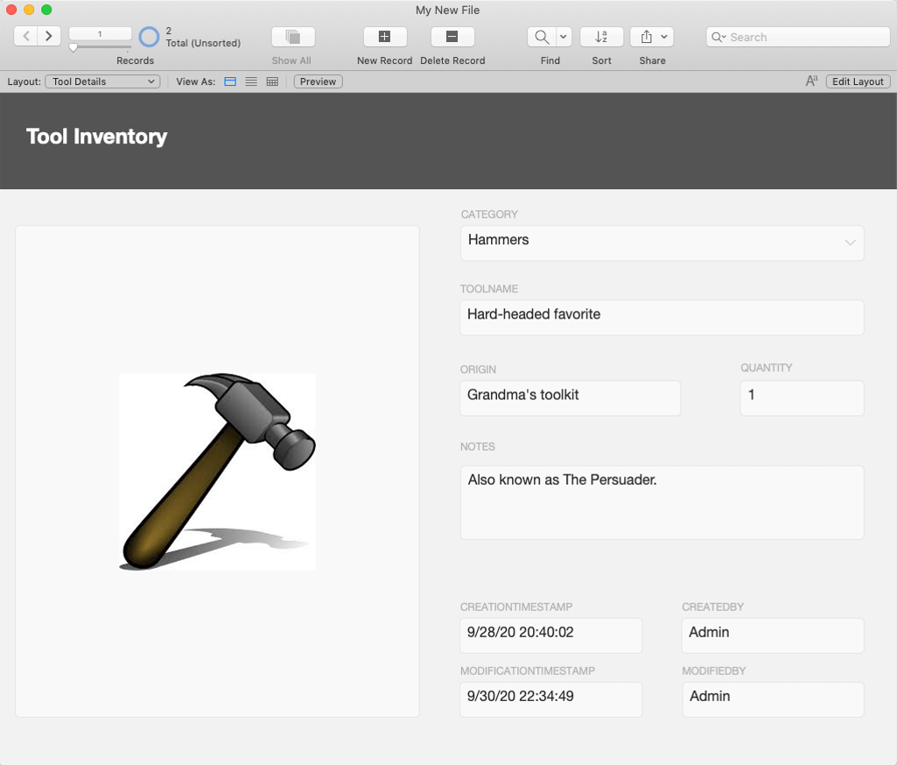The width and height of the screenshot is (897, 765).
Task: Go to the previous record arrow
Action: [25, 36]
